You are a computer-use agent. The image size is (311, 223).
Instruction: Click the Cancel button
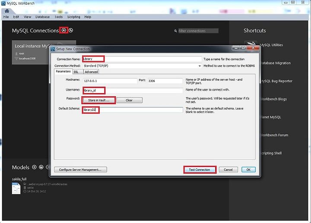228,170
